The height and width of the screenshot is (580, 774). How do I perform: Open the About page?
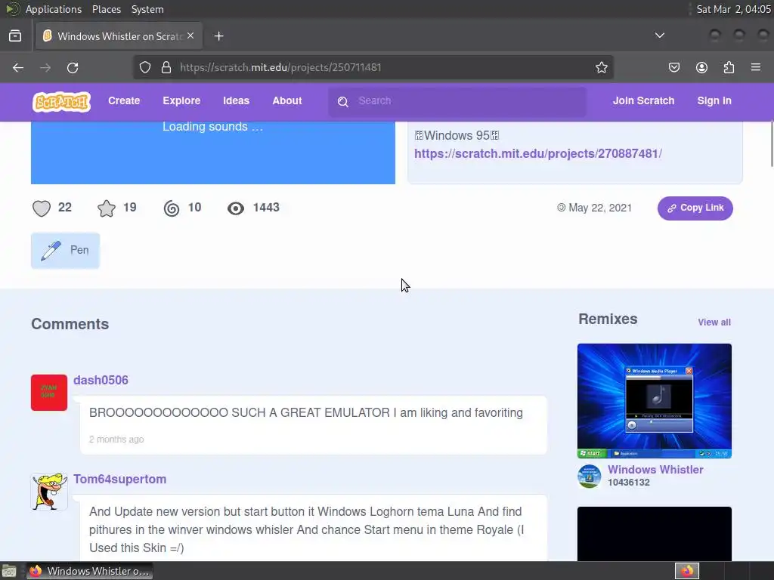point(286,100)
